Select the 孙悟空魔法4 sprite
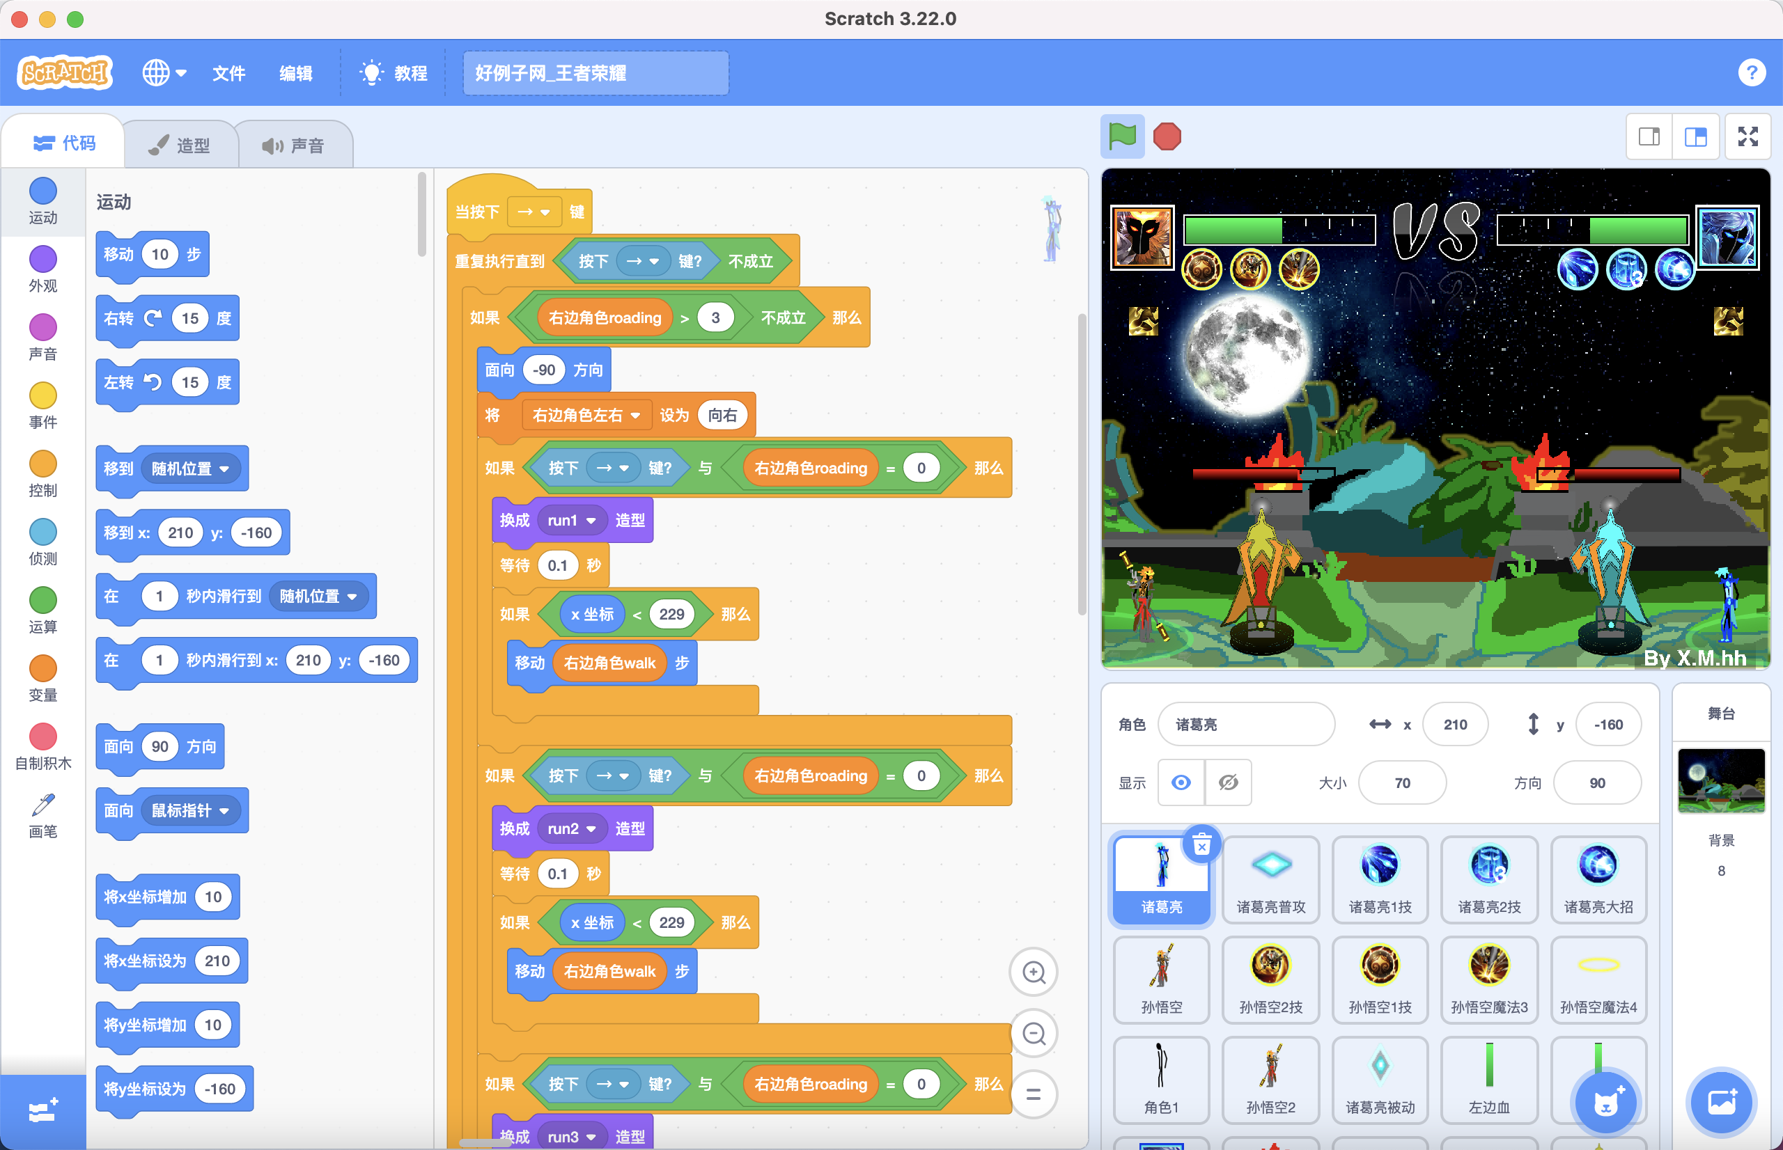This screenshot has width=1783, height=1150. coord(1598,979)
